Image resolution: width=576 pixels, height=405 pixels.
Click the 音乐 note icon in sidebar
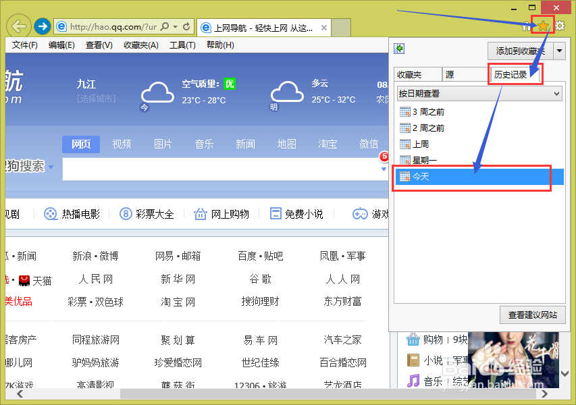(x=413, y=381)
